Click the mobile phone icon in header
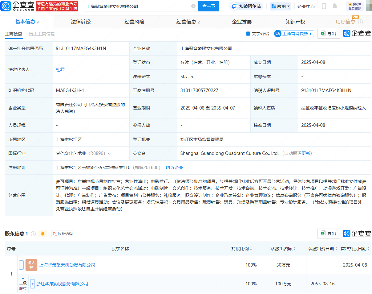Screen dimensions: 372x294 (324, 6)
